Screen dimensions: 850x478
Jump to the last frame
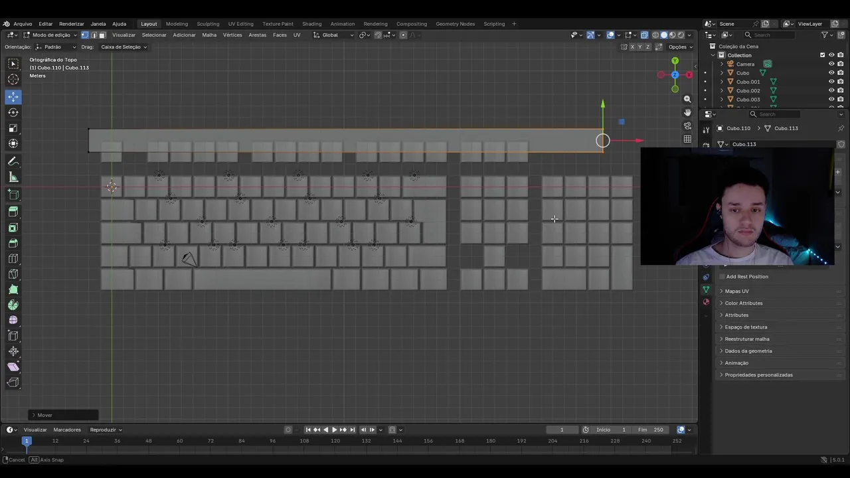click(x=352, y=430)
